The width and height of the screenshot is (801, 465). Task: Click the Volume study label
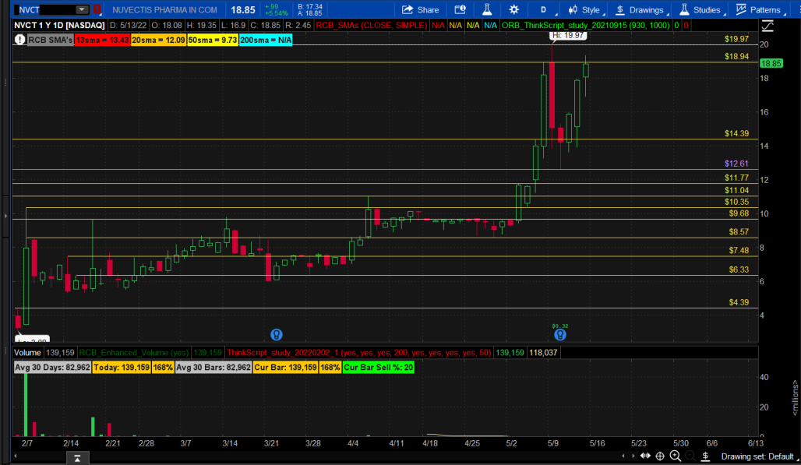(x=27, y=353)
